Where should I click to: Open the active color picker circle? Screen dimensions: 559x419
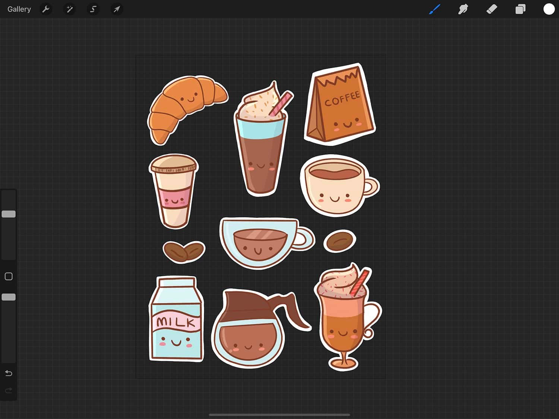549,9
